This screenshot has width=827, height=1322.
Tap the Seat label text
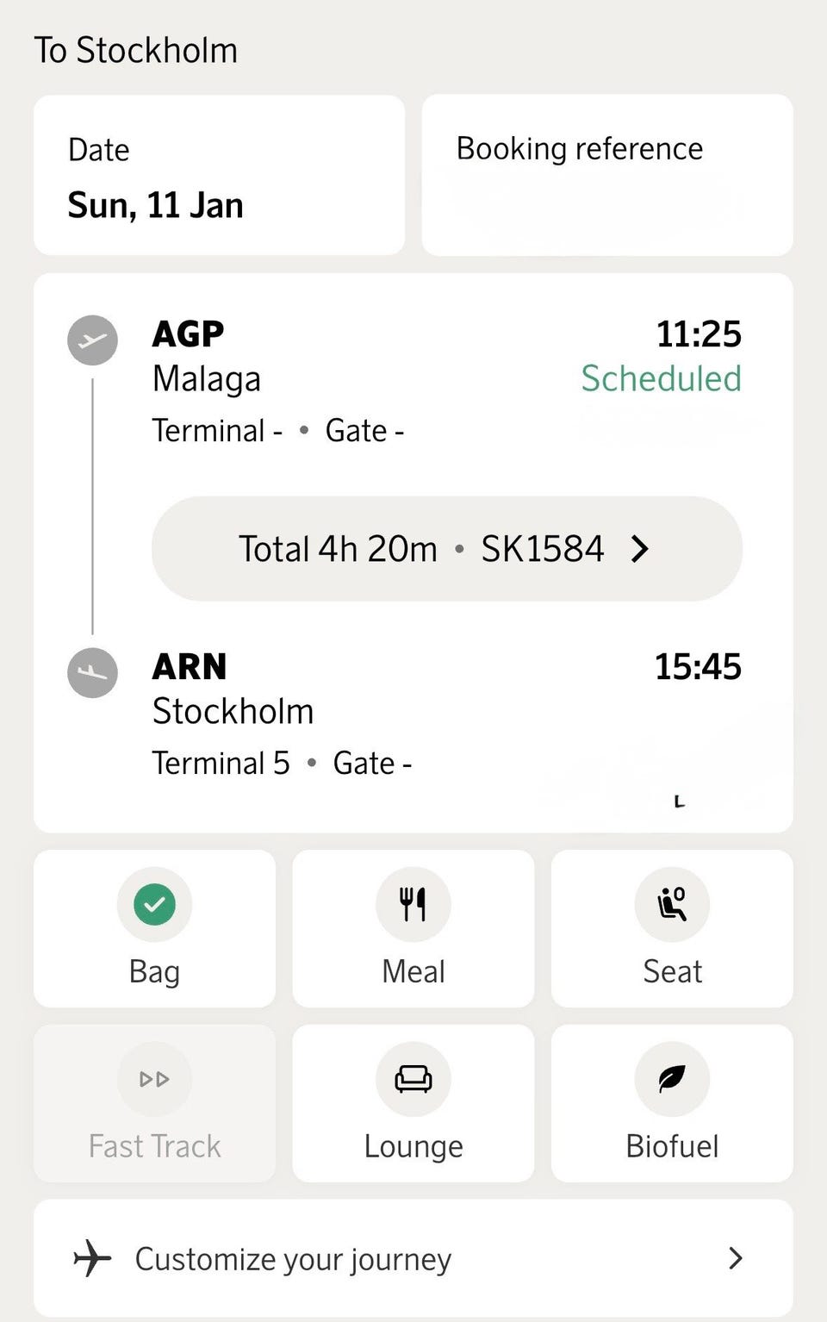click(672, 971)
